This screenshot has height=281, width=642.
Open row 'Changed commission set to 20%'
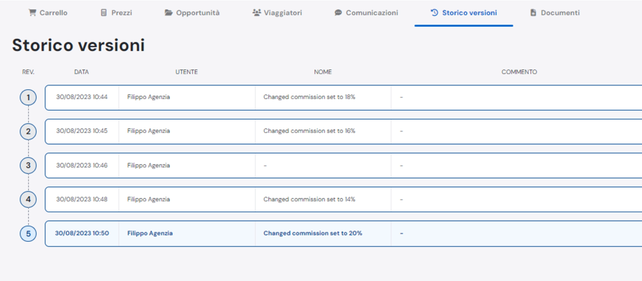(x=344, y=234)
